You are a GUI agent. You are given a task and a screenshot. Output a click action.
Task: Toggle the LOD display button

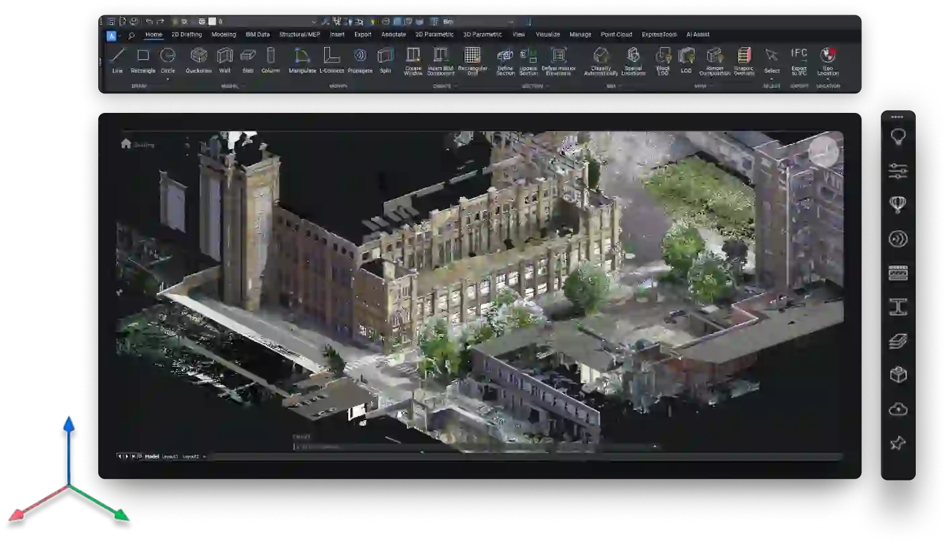(686, 56)
